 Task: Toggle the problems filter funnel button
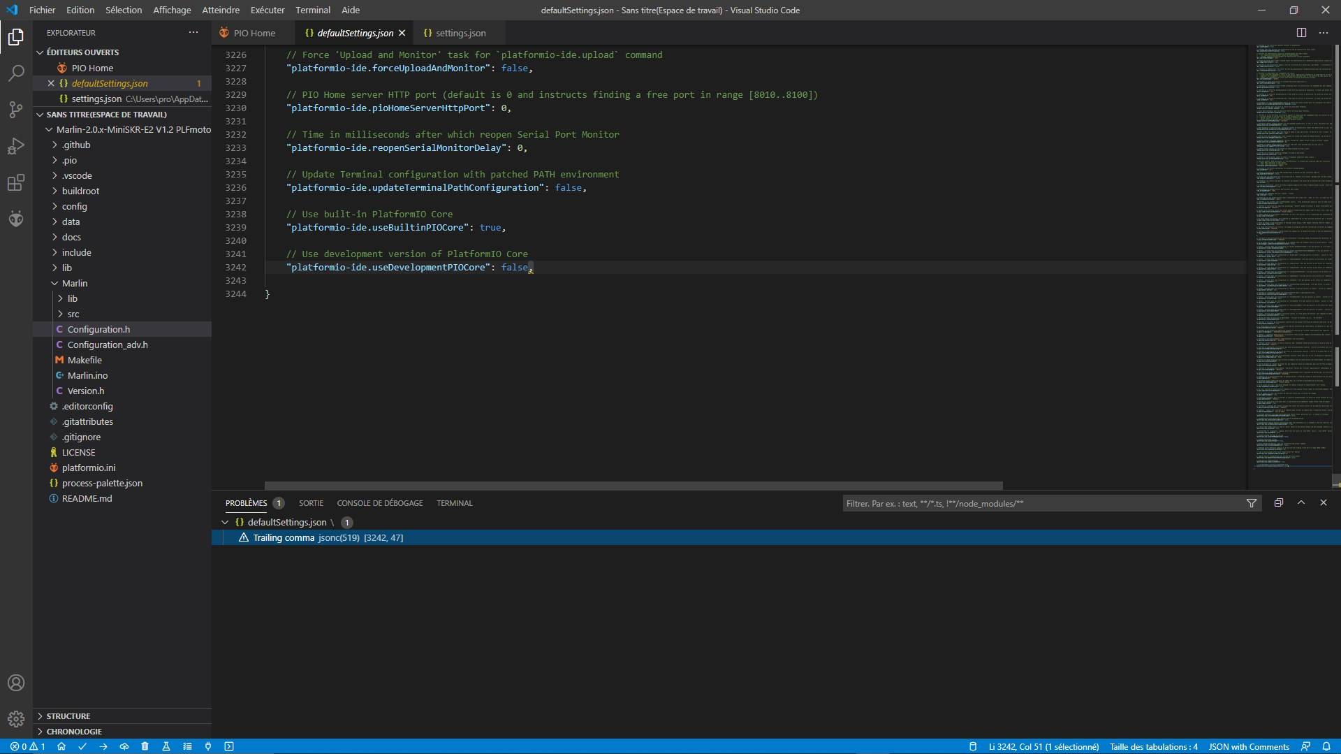click(1252, 503)
